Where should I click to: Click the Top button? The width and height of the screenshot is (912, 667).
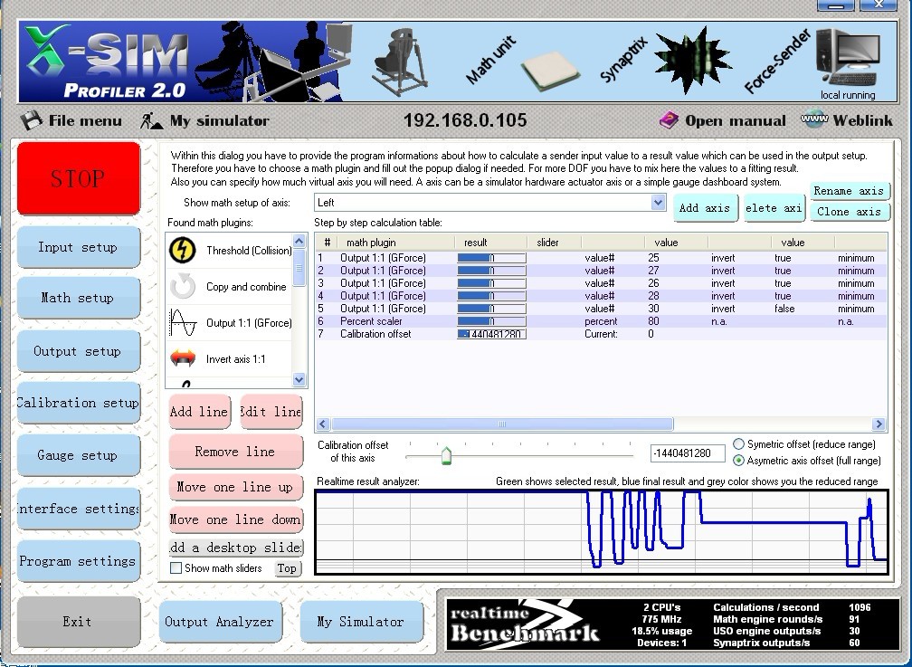click(x=288, y=568)
